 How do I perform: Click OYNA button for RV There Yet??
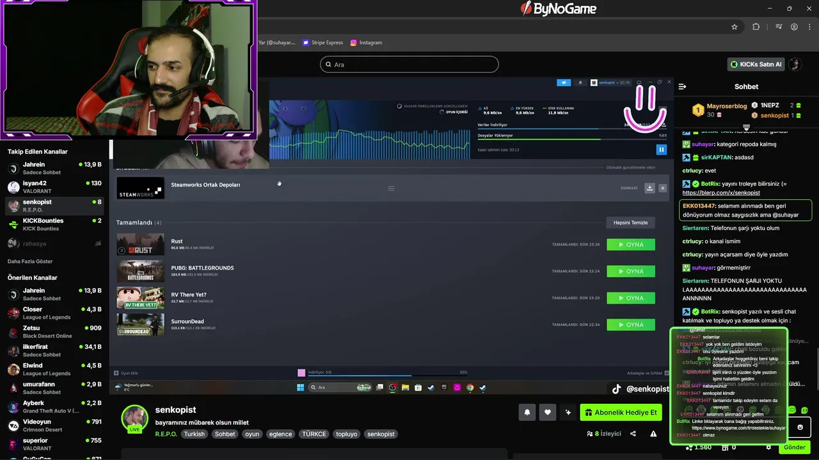click(x=630, y=298)
